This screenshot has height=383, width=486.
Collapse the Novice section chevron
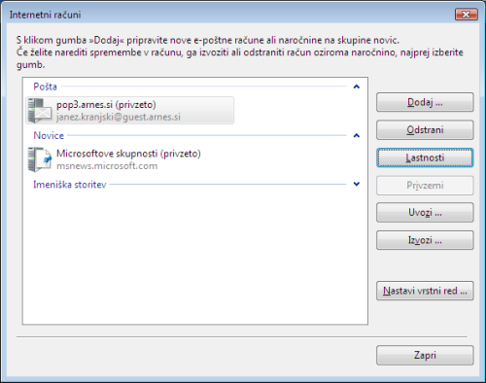[x=357, y=135]
